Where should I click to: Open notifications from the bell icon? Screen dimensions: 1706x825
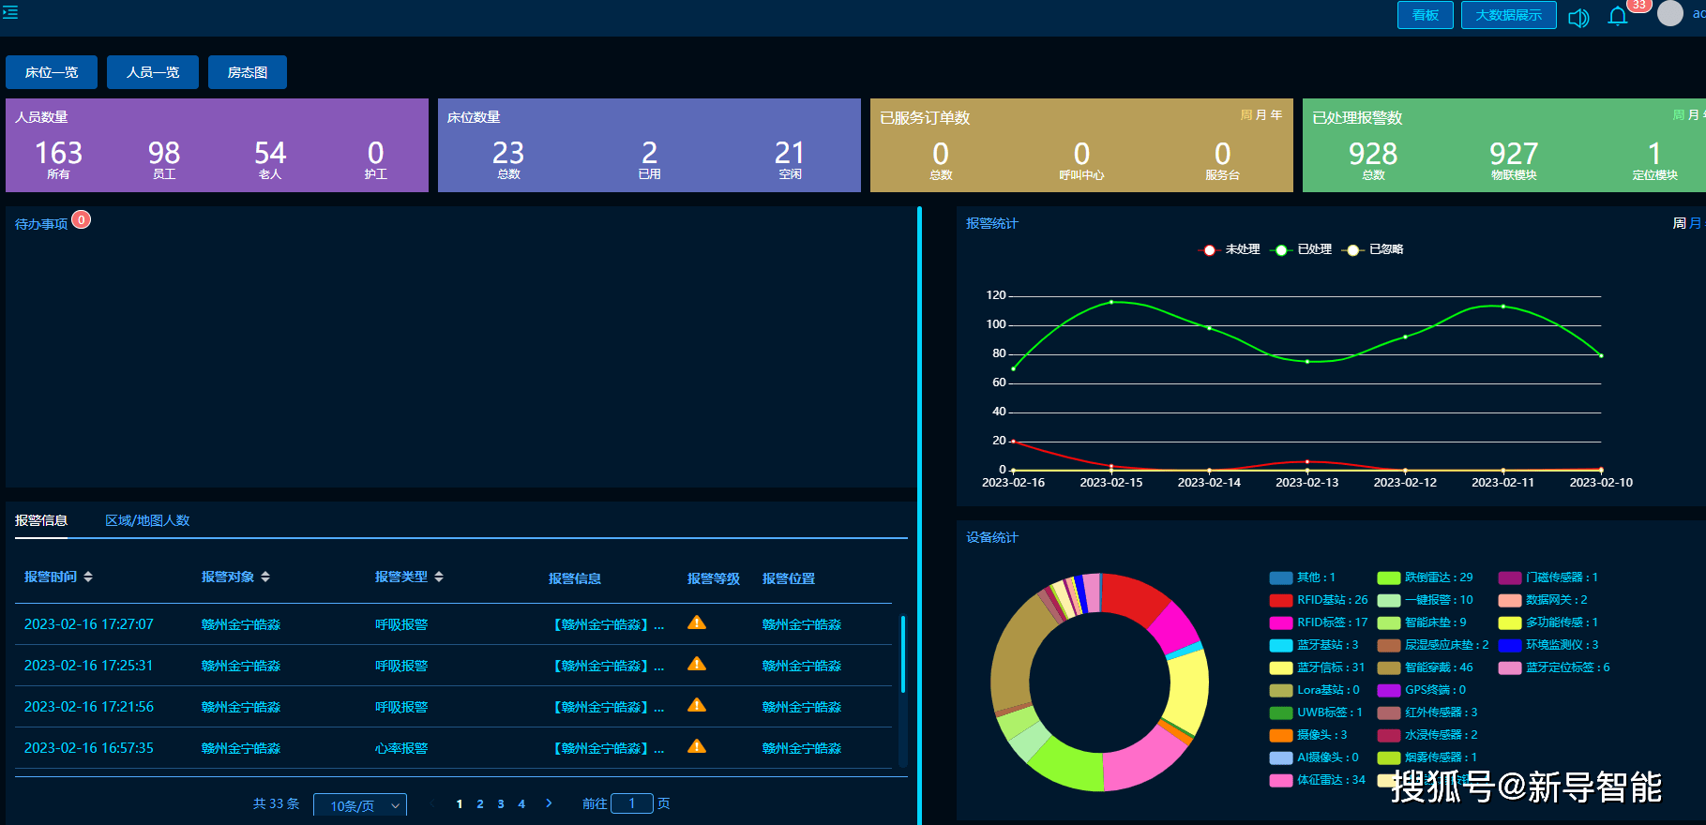(x=1617, y=16)
